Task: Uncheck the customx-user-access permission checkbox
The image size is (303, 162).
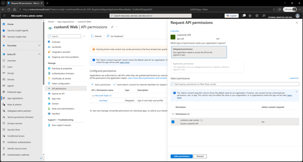Action: tap(173, 122)
